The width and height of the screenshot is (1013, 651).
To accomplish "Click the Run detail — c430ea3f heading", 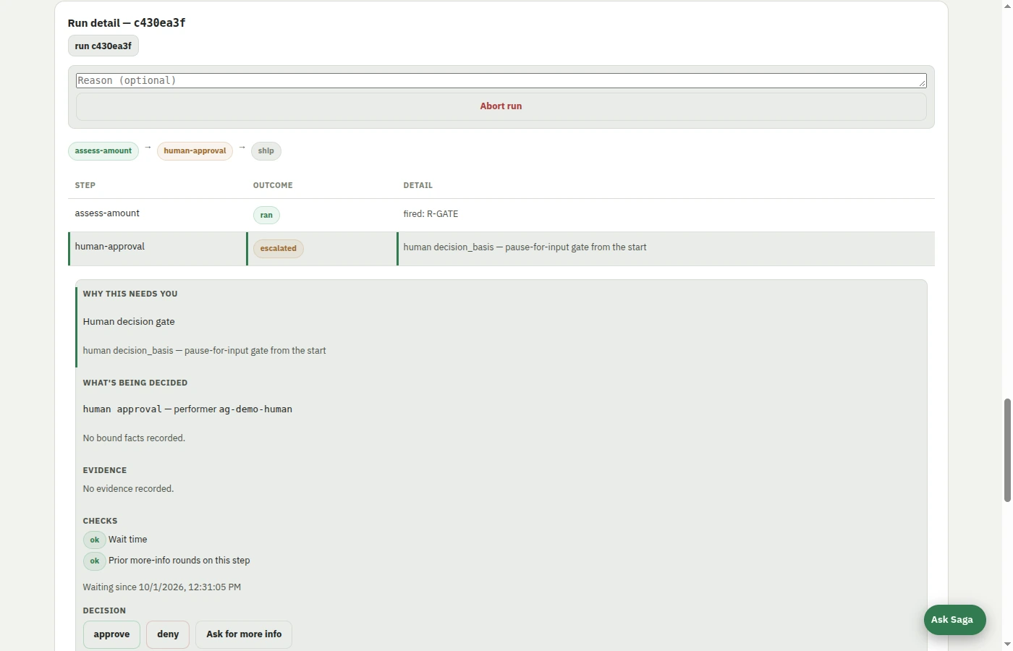I will click(127, 22).
